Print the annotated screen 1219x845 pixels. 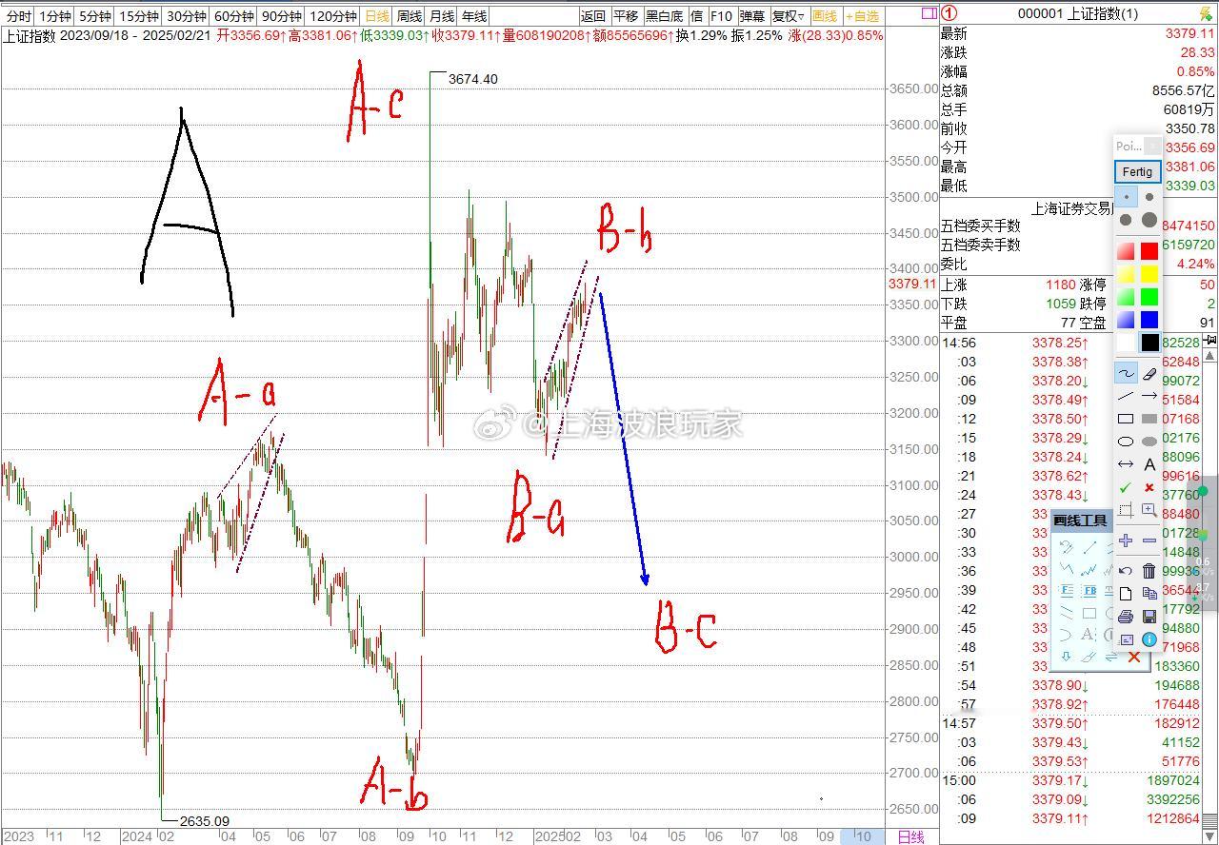(x=1126, y=617)
